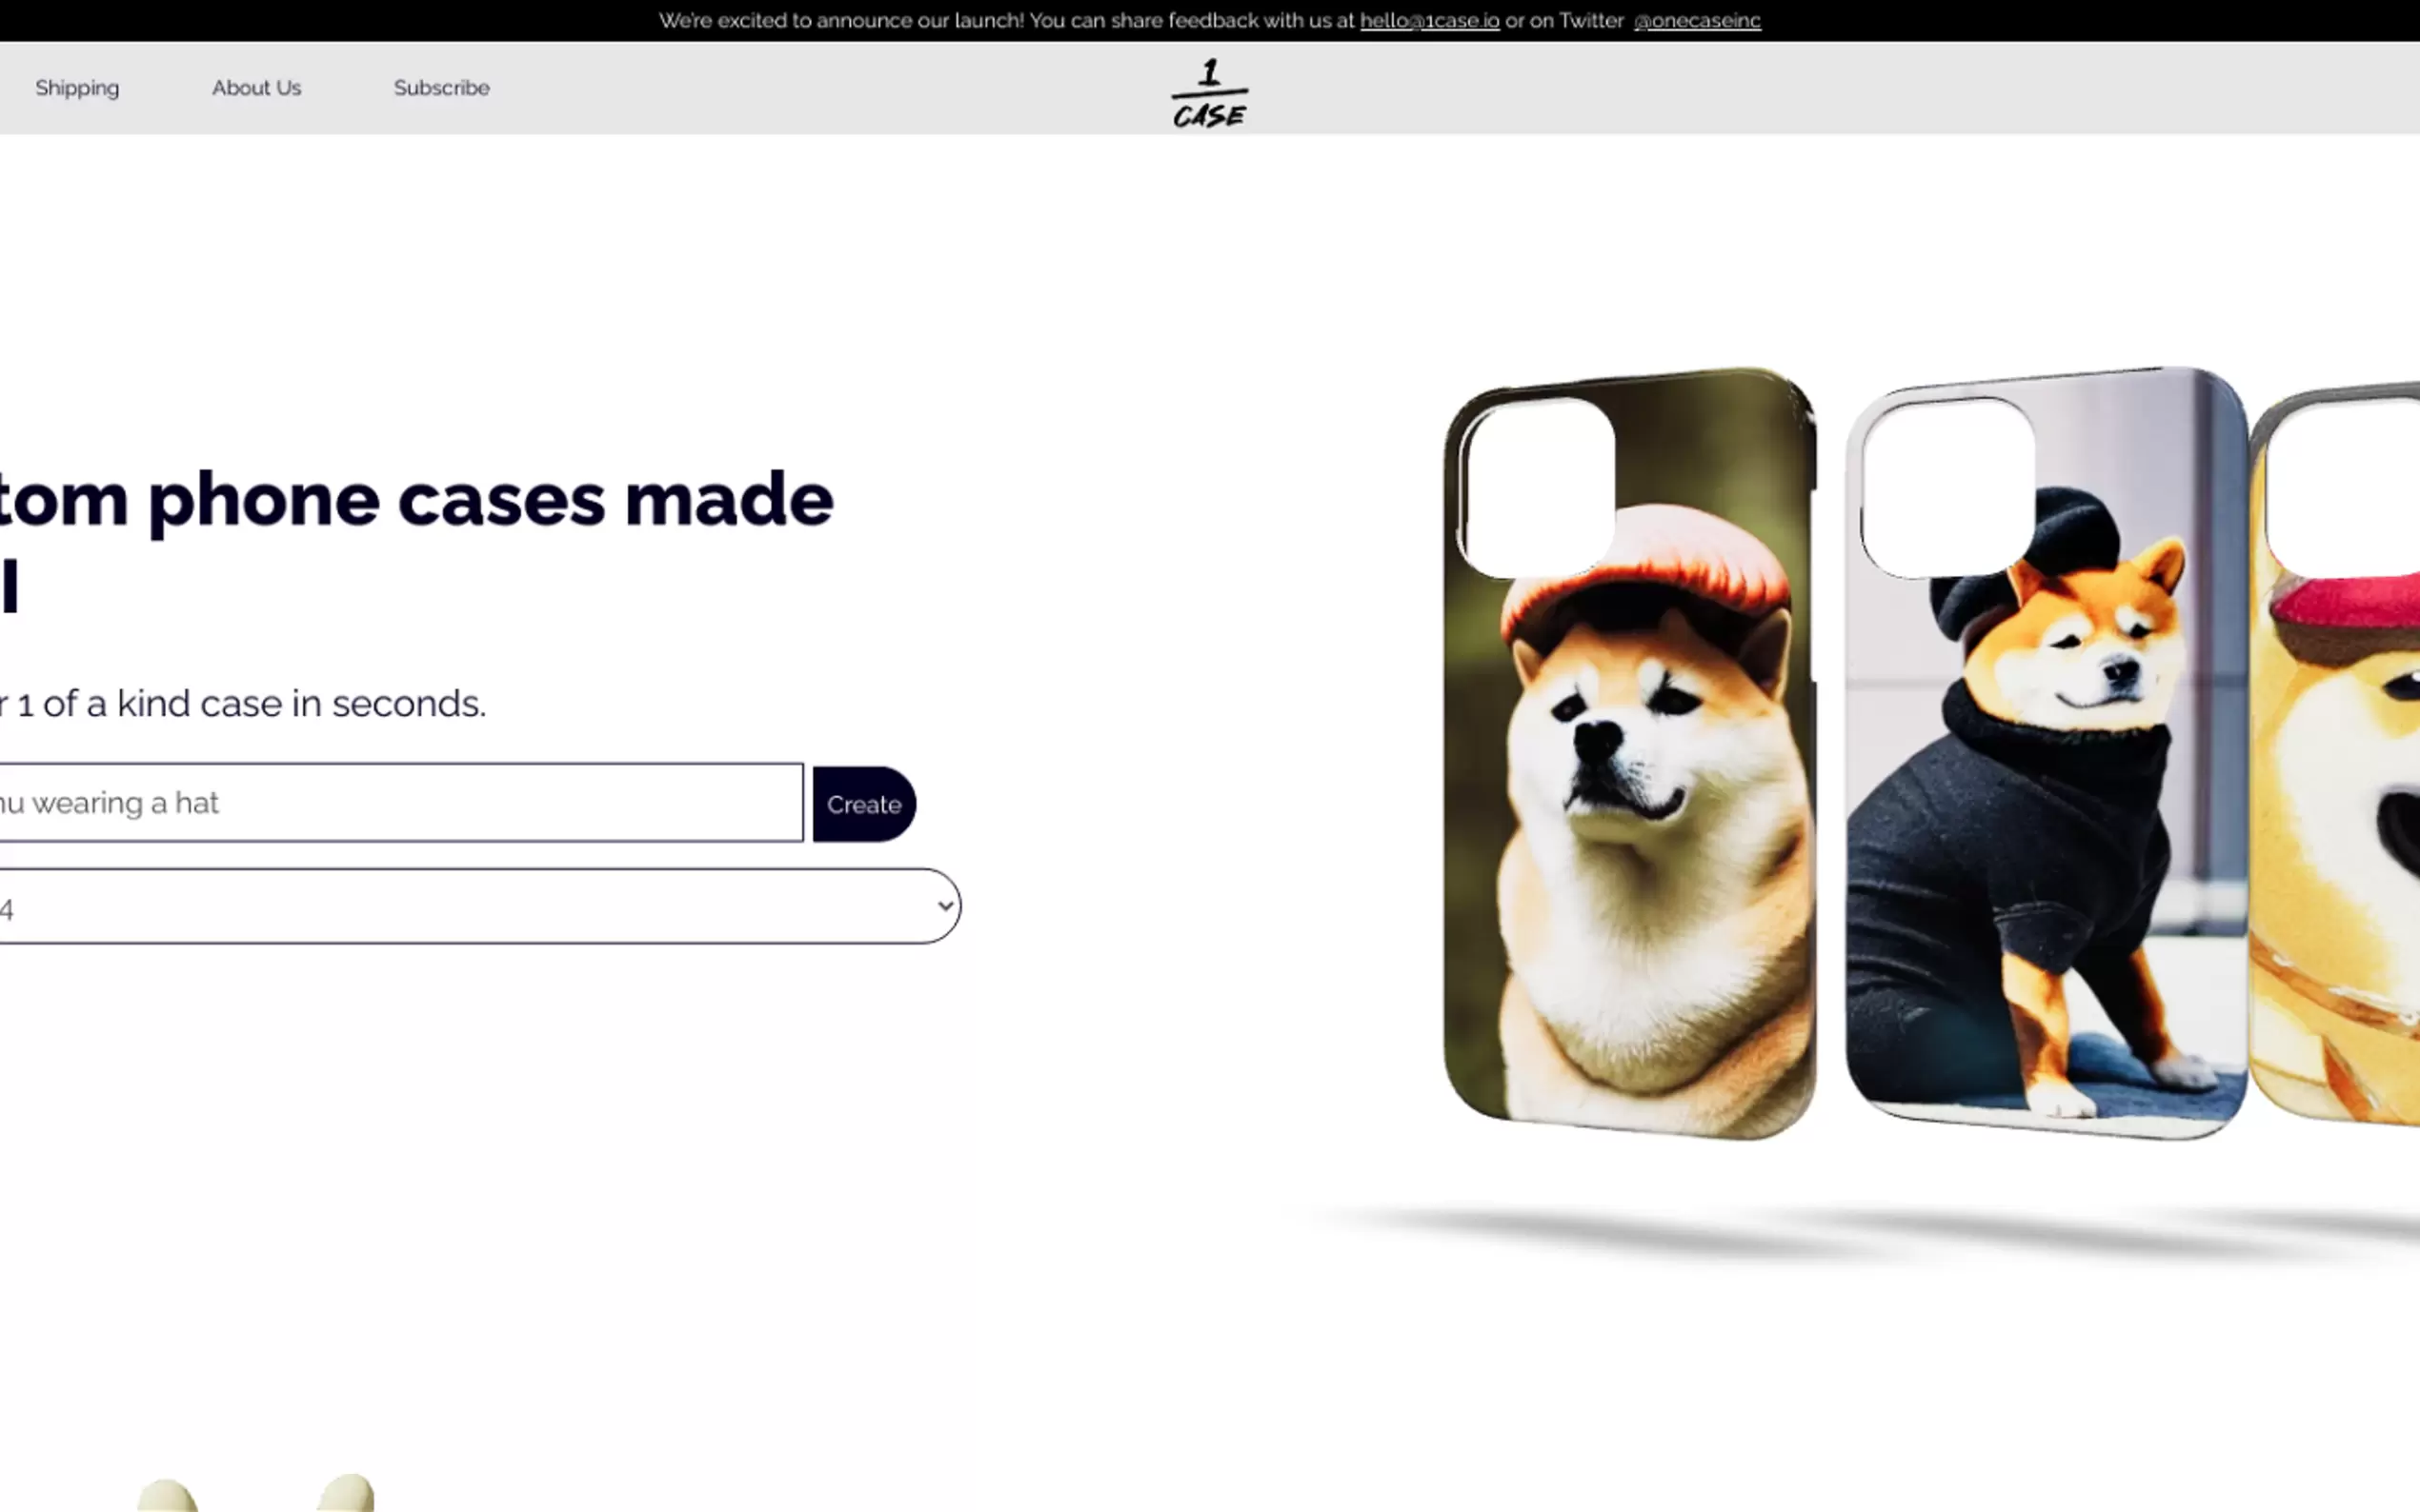
Task: Go to About Us
Action: [256, 88]
